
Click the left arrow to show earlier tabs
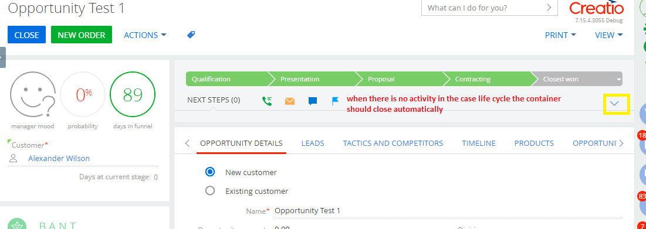[x=187, y=143]
